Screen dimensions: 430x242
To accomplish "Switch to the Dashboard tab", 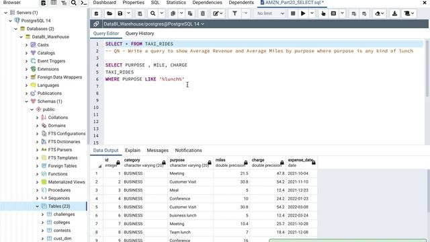I will [x=105, y=3].
